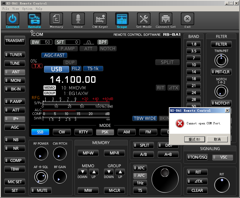Click the main tuning dial
240x198 pixels.
[x=165, y=179]
